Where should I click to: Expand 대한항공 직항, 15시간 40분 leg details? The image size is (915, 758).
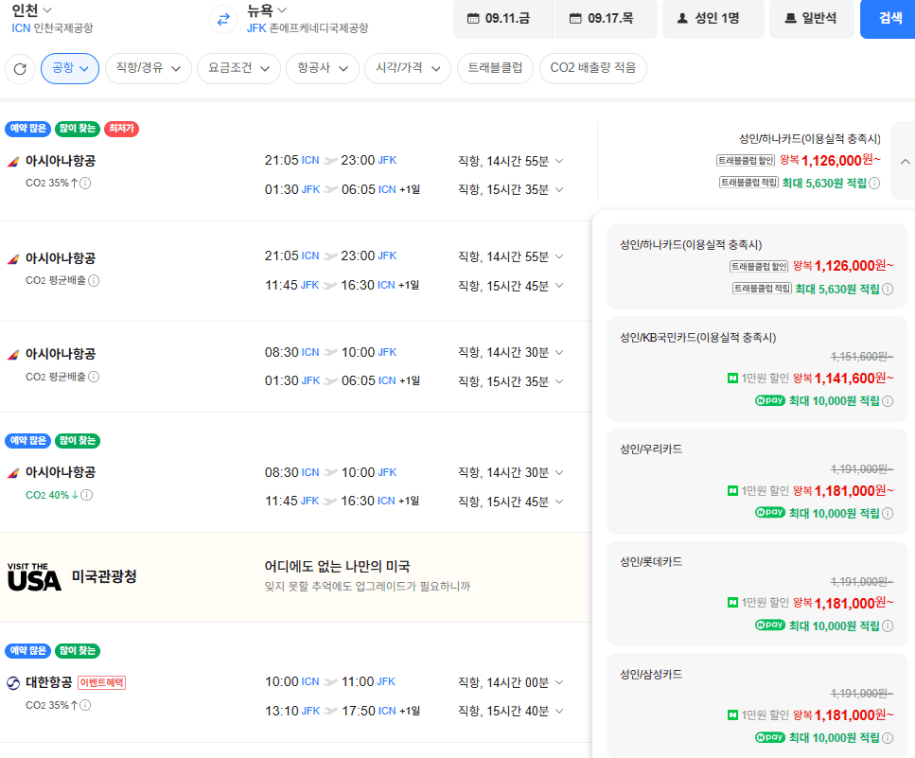(x=559, y=711)
